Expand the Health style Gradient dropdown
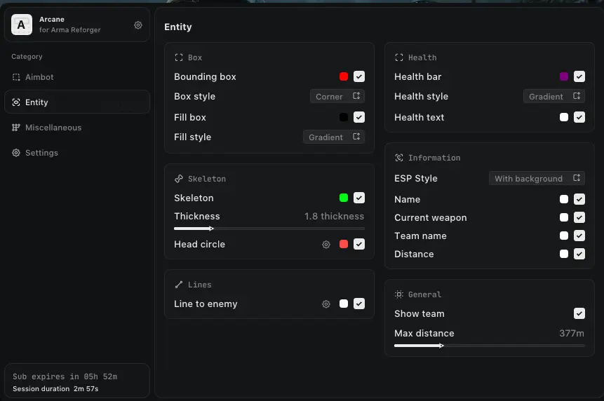Screen dimensions: 604x401 point(554,97)
